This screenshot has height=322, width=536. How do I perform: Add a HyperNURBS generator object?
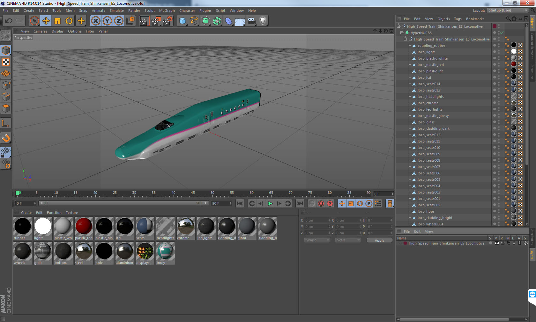click(x=205, y=21)
